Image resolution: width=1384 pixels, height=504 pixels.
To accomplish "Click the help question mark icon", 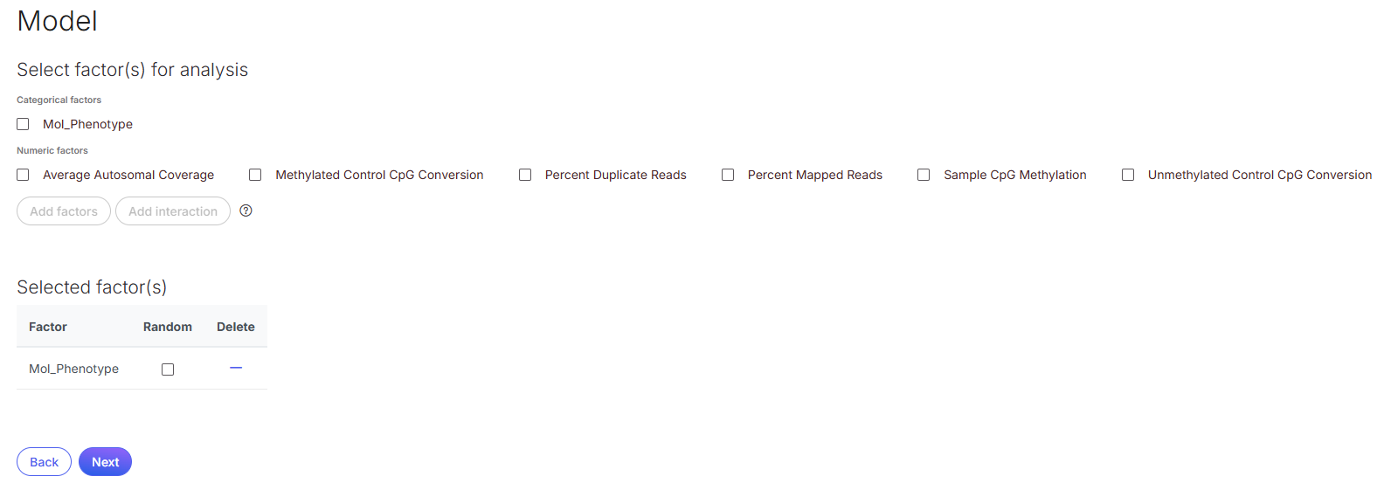I will pyautogui.click(x=246, y=211).
